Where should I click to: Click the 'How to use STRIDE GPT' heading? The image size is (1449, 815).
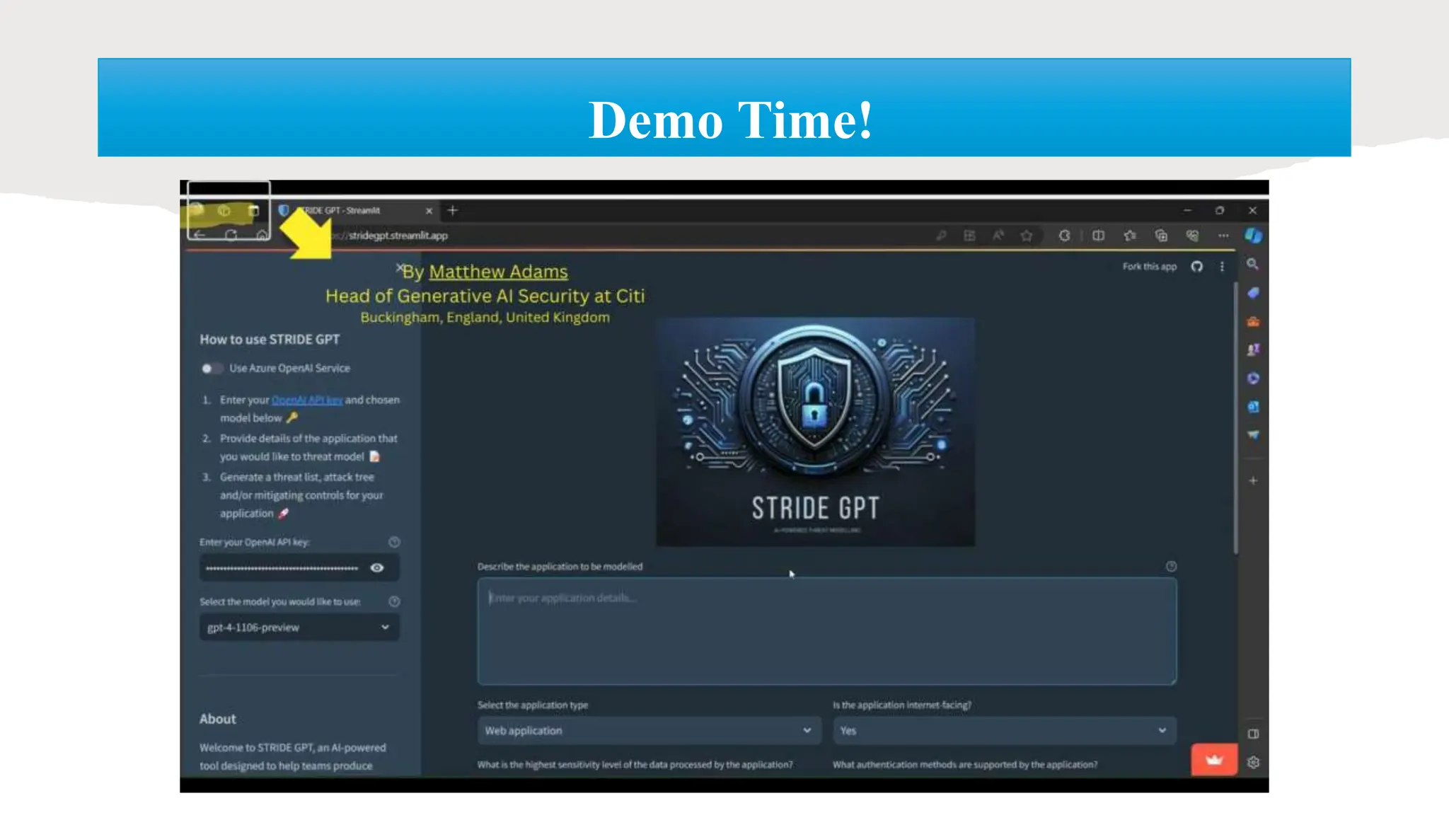tap(270, 340)
